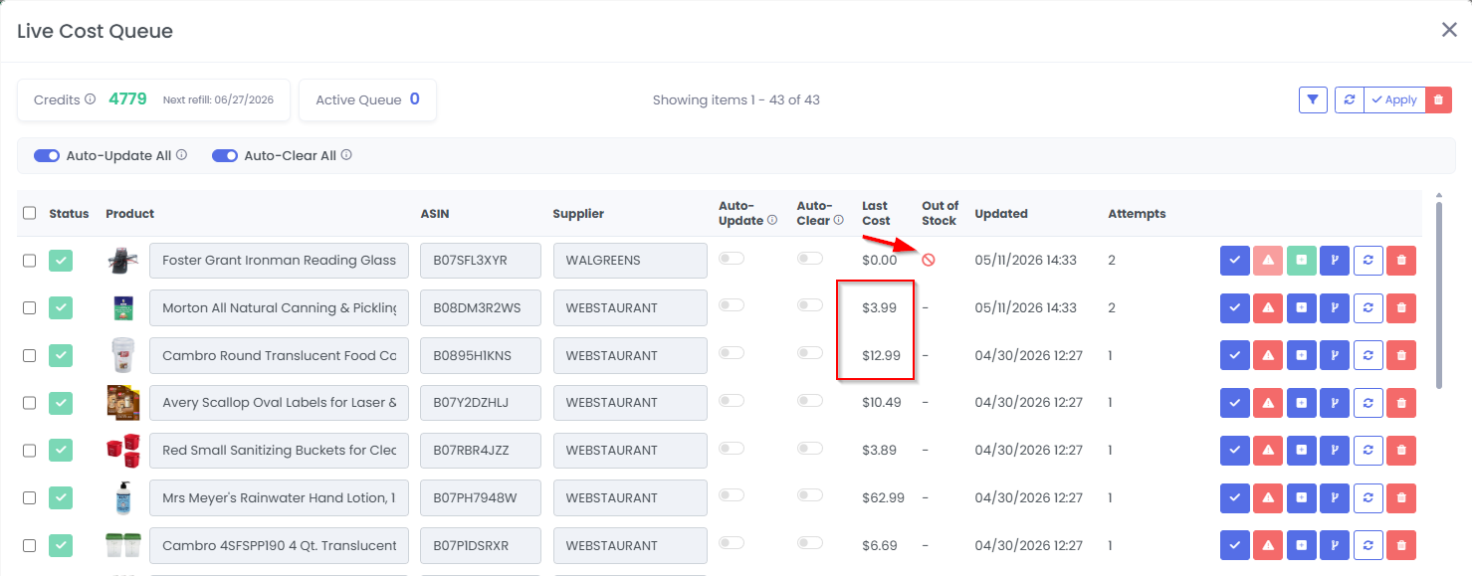Click the $62.99 last cost value
This screenshot has width=1472, height=576.
pos(884,497)
